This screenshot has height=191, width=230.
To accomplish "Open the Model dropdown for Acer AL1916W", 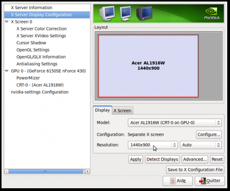I will [x=175, y=122].
